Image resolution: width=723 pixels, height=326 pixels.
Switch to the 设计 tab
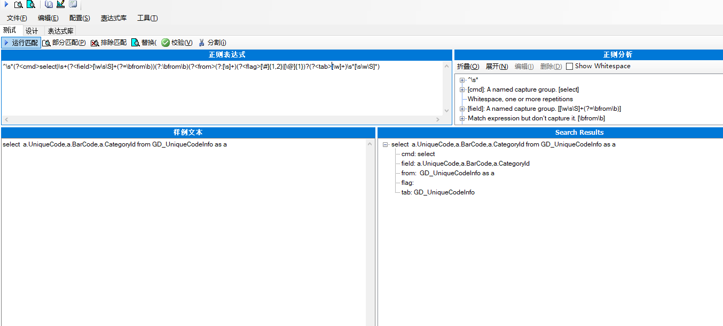click(x=32, y=31)
